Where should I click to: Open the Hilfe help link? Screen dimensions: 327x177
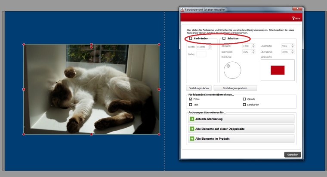point(296,18)
